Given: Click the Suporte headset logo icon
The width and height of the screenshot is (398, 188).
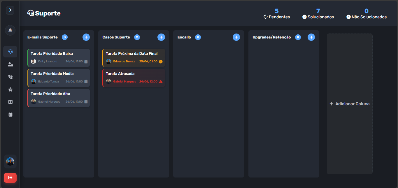Looking at the screenshot, I should click(x=31, y=13).
